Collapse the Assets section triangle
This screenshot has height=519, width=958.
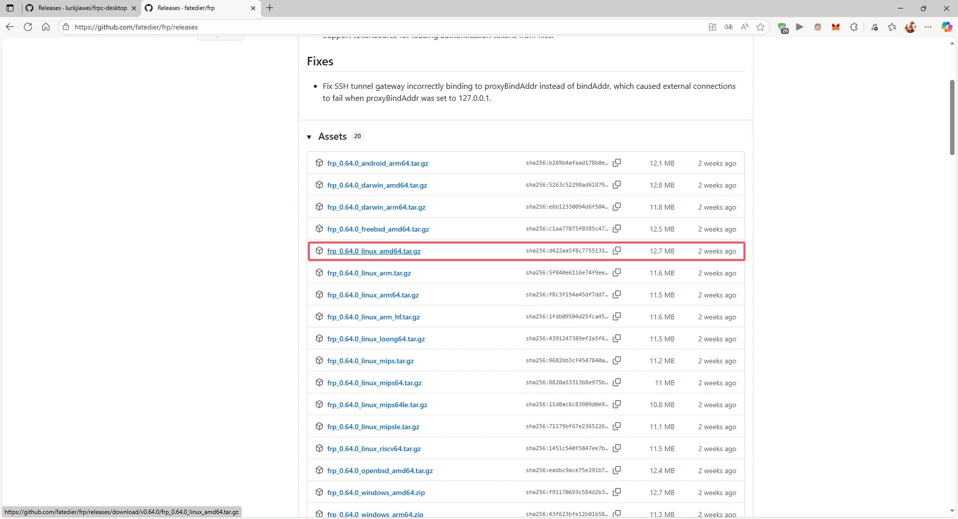click(309, 137)
